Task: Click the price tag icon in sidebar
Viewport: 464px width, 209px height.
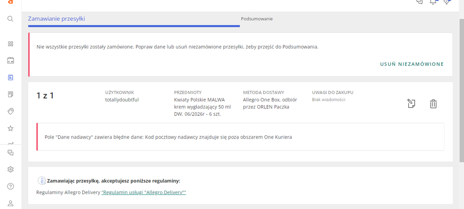Action: click(11, 111)
